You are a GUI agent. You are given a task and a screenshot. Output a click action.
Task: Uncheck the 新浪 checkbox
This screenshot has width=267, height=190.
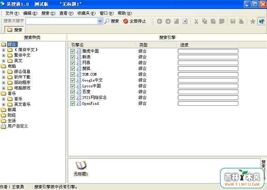tap(73, 57)
